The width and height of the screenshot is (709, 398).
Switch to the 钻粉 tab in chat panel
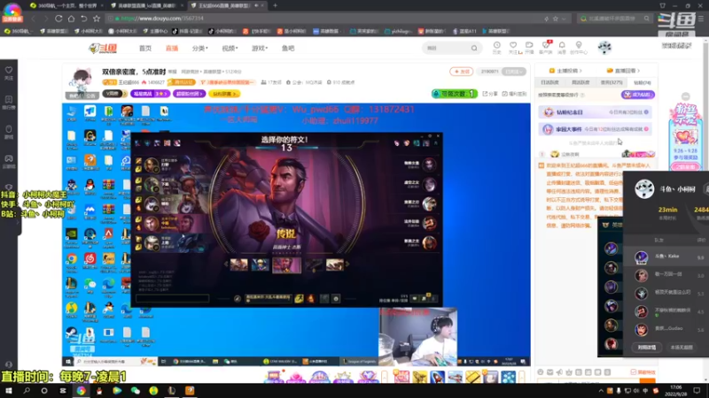(x=642, y=82)
